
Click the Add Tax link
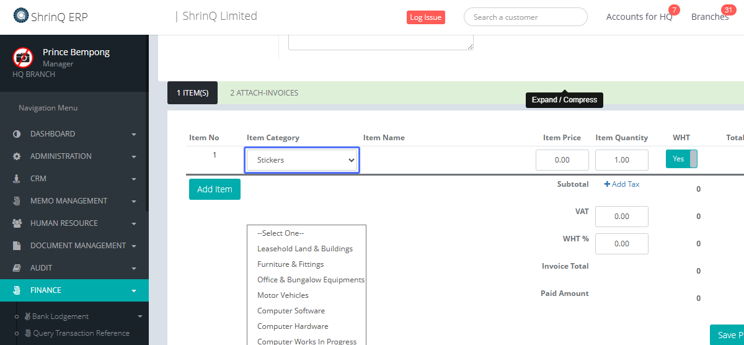tap(622, 184)
